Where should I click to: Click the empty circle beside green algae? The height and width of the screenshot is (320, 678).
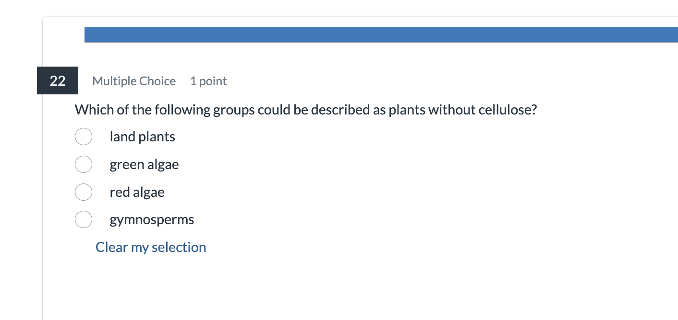click(x=84, y=164)
